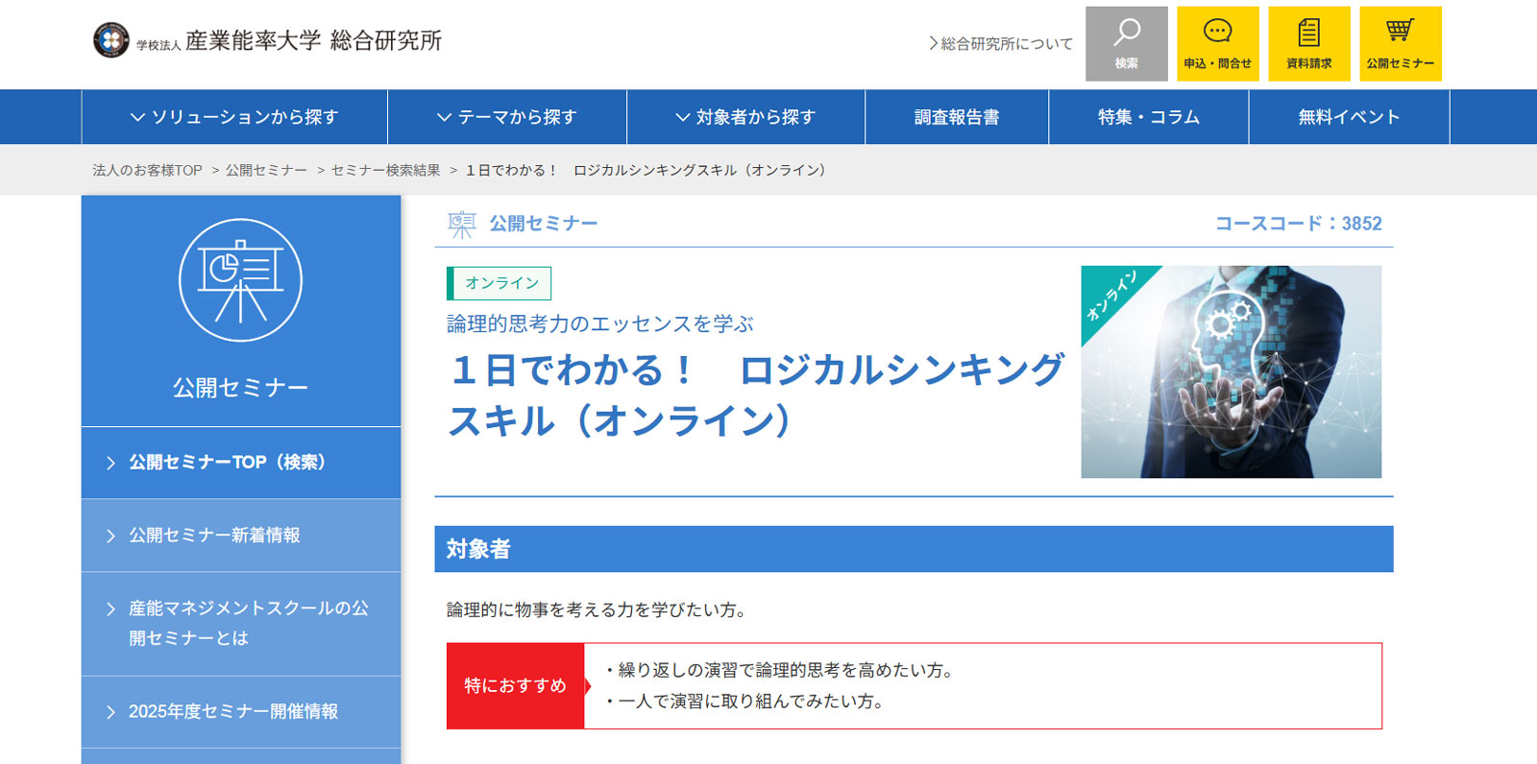Click the small seminar icon beside 公開セミナー heading

coord(462,225)
